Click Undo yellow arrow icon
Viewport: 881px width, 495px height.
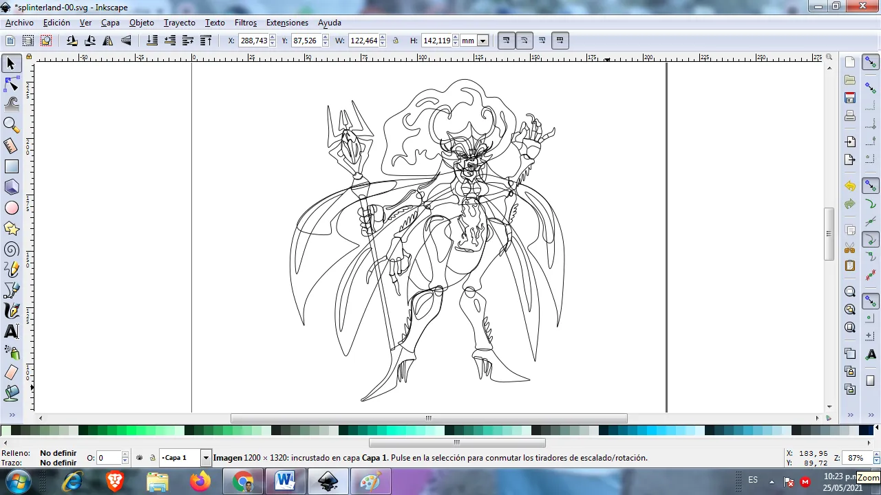[x=850, y=186]
